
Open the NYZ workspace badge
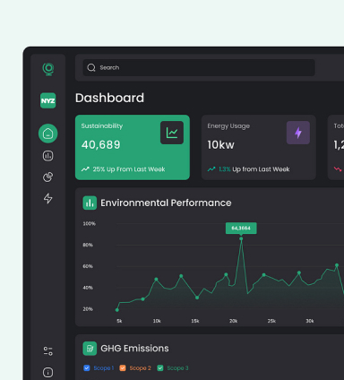click(48, 100)
